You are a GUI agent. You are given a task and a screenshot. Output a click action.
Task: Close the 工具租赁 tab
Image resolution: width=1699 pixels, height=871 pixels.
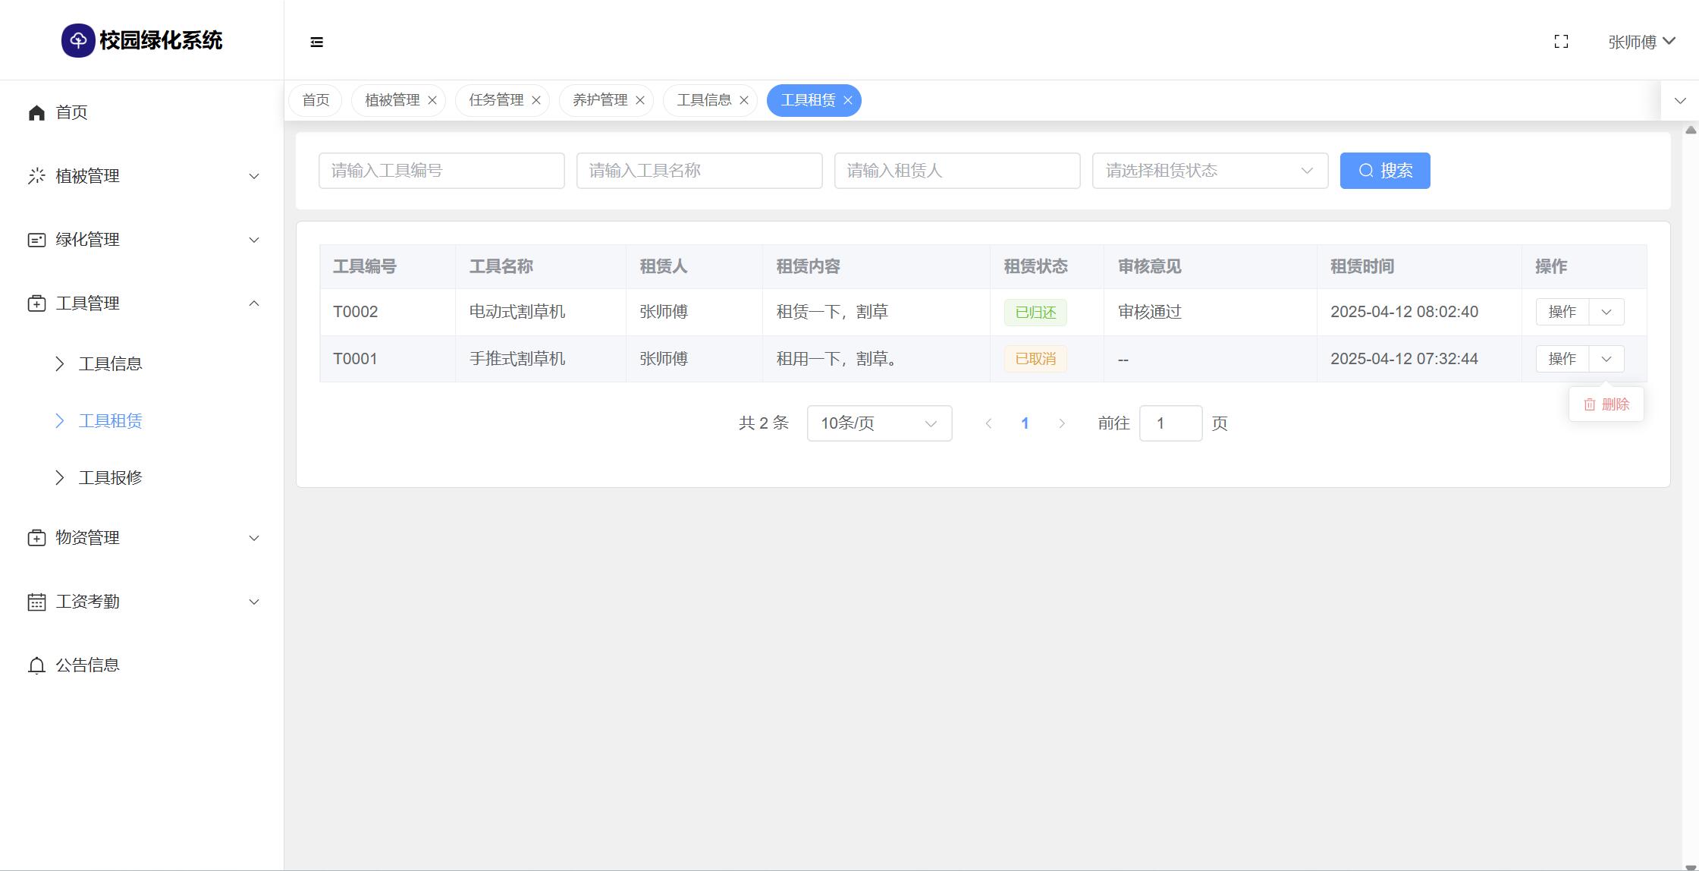[x=848, y=100]
